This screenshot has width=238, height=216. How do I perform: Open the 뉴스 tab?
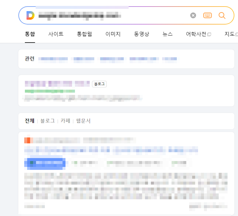(x=168, y=34)
